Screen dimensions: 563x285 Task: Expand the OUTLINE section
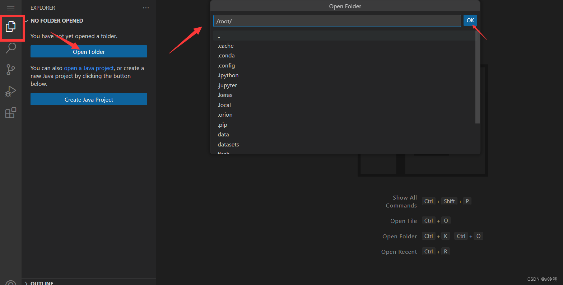pos(90,282)
